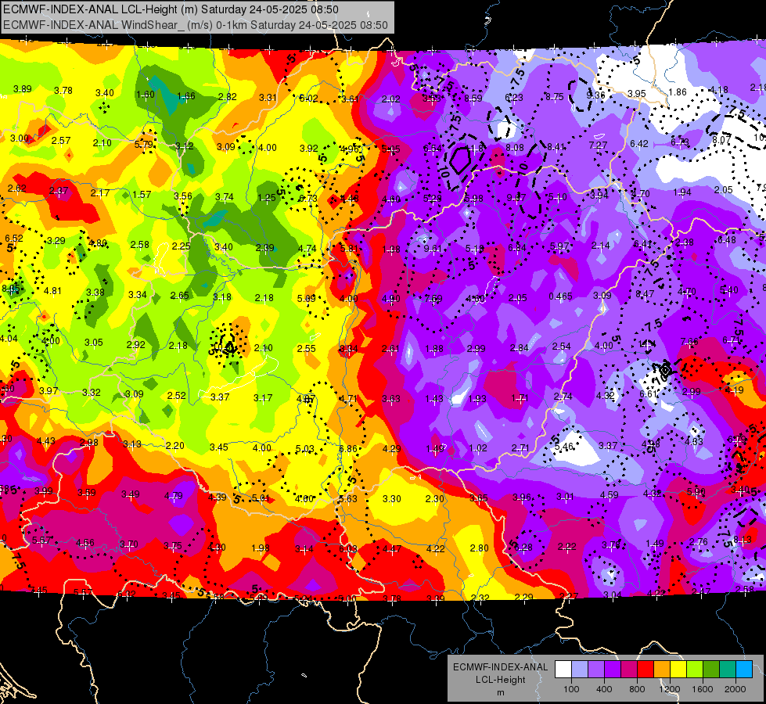Pick the lime green legend swatch

(x=695, y=670)
